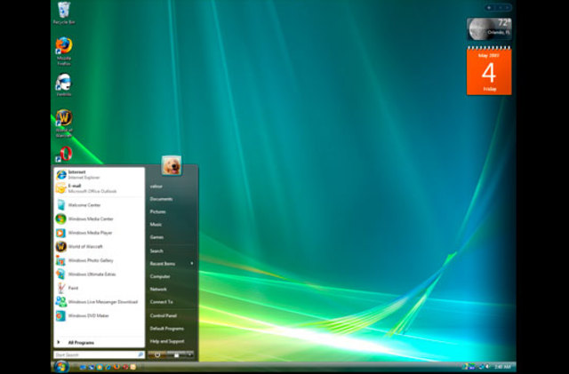Click the weather gadget showing Orlando, FL
Screen dimensions: 569x374
click(489, 28)
